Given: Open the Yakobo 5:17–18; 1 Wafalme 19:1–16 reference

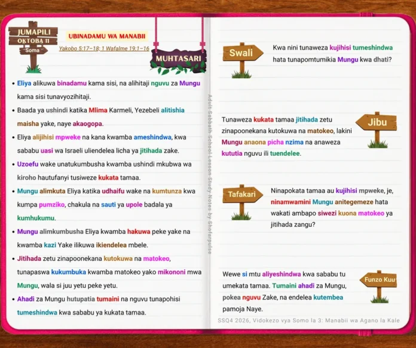Looking at the screenshot, I should pos(104,49).
